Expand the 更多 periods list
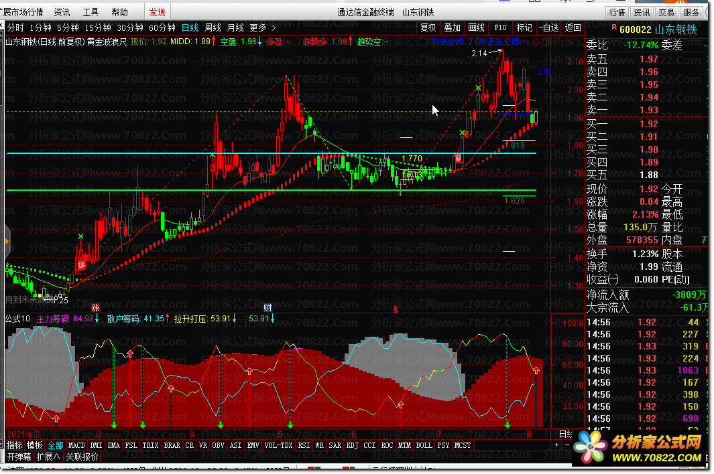 (262, 27)
